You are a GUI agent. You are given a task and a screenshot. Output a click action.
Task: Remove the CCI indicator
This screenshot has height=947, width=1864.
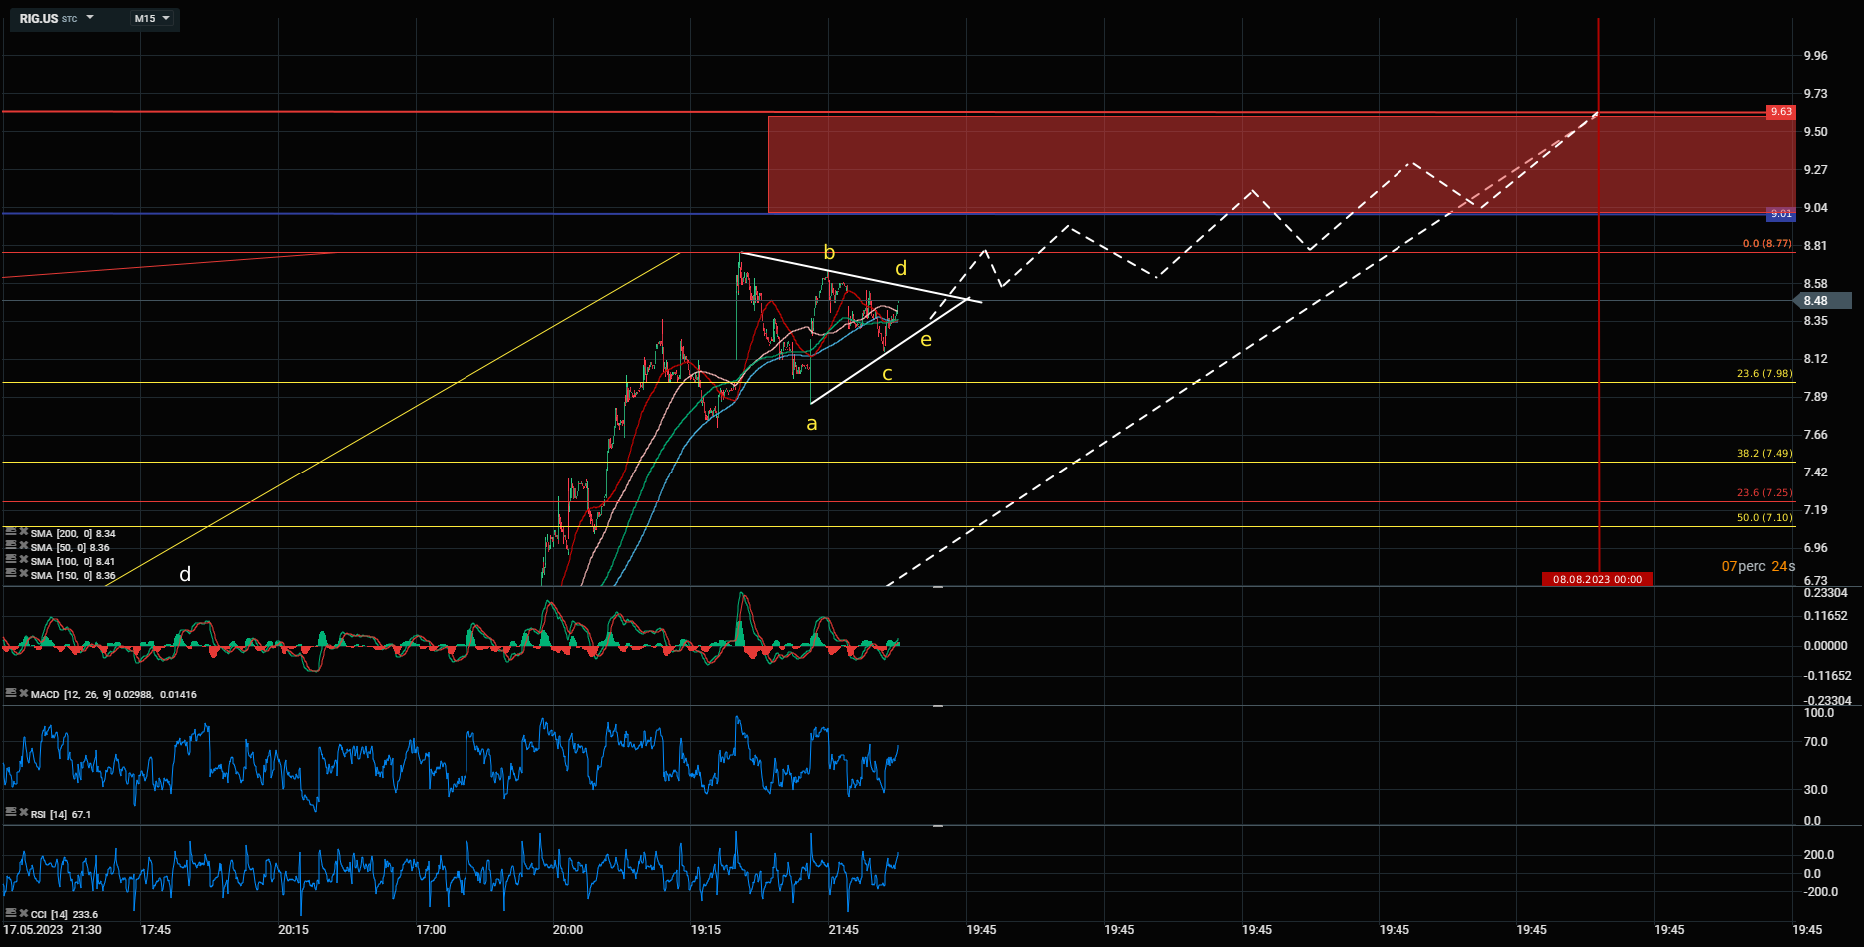click(24, 914)
